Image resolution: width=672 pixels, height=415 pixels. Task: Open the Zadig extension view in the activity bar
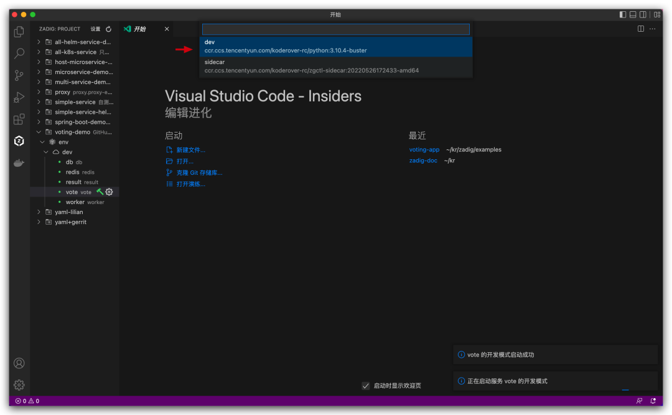[19, 141]
